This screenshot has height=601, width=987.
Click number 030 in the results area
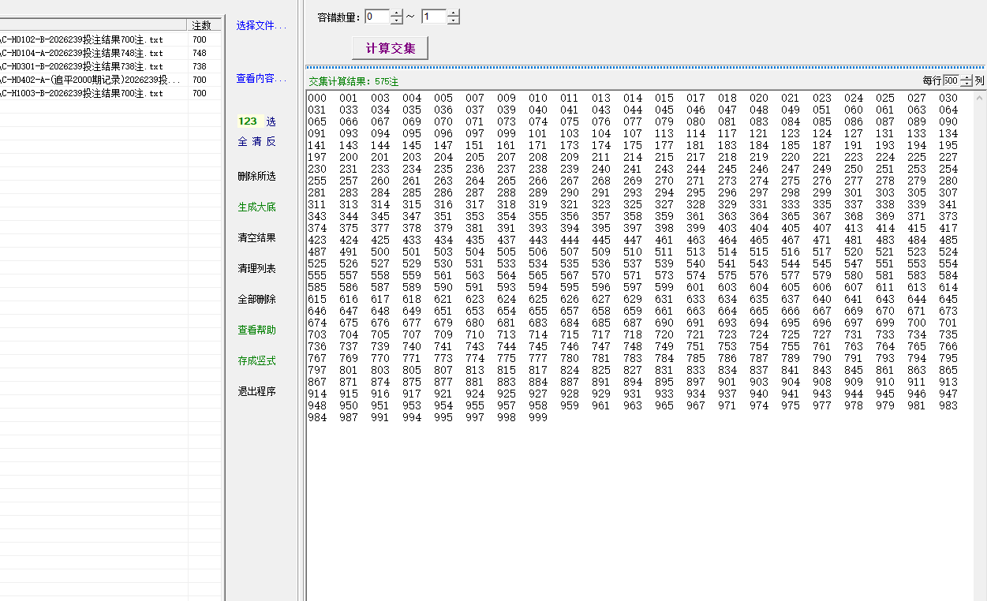[x=948, y=99]
